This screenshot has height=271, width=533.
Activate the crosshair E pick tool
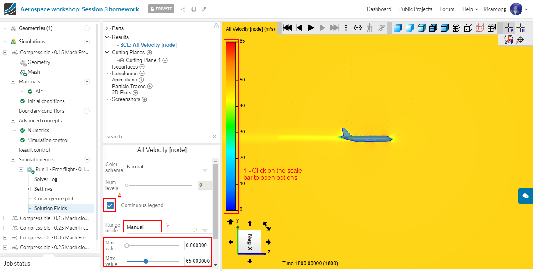click(x=521, y=28)
